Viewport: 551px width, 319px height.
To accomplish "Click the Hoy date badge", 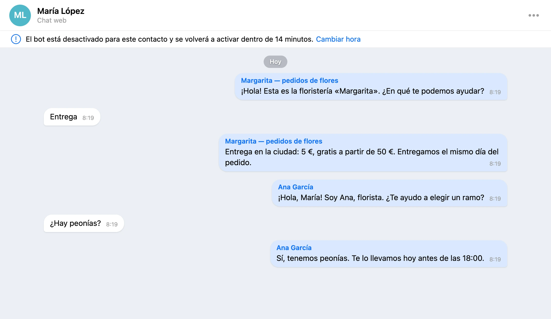I will [x=275, y=62].
